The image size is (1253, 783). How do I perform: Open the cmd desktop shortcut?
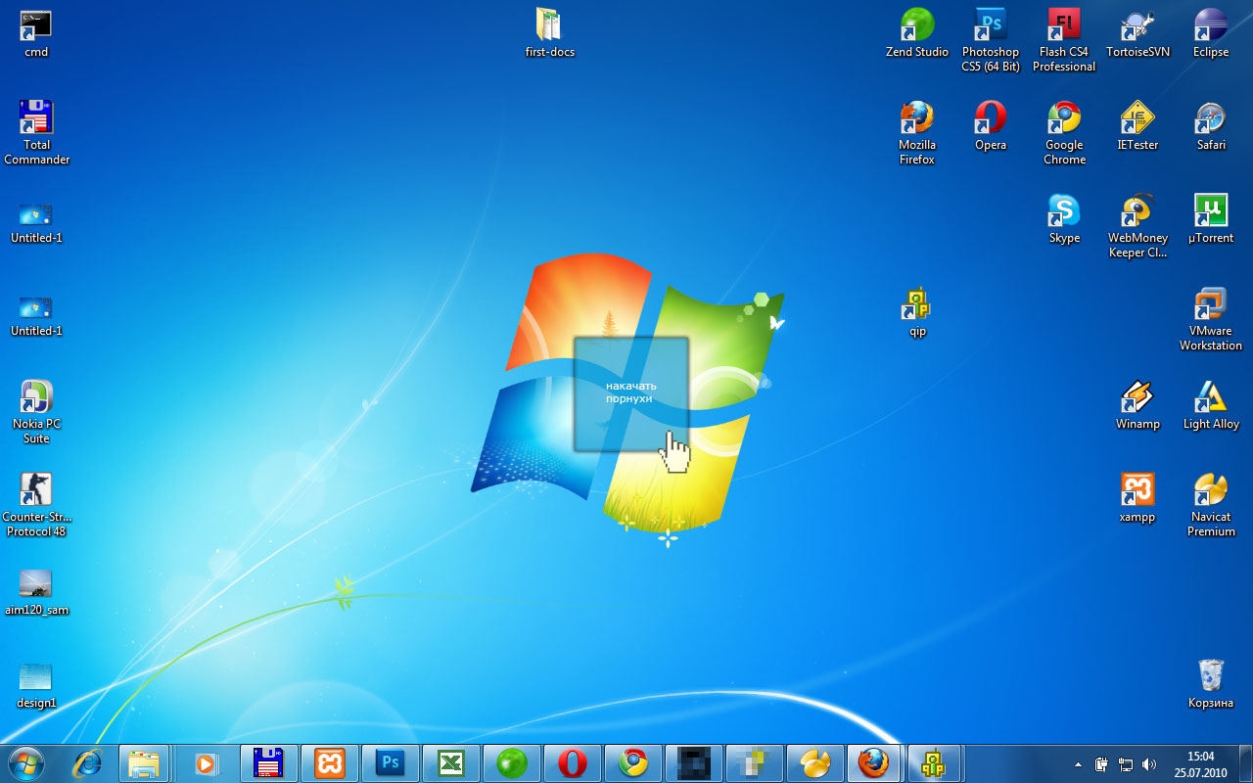point(36,33)
